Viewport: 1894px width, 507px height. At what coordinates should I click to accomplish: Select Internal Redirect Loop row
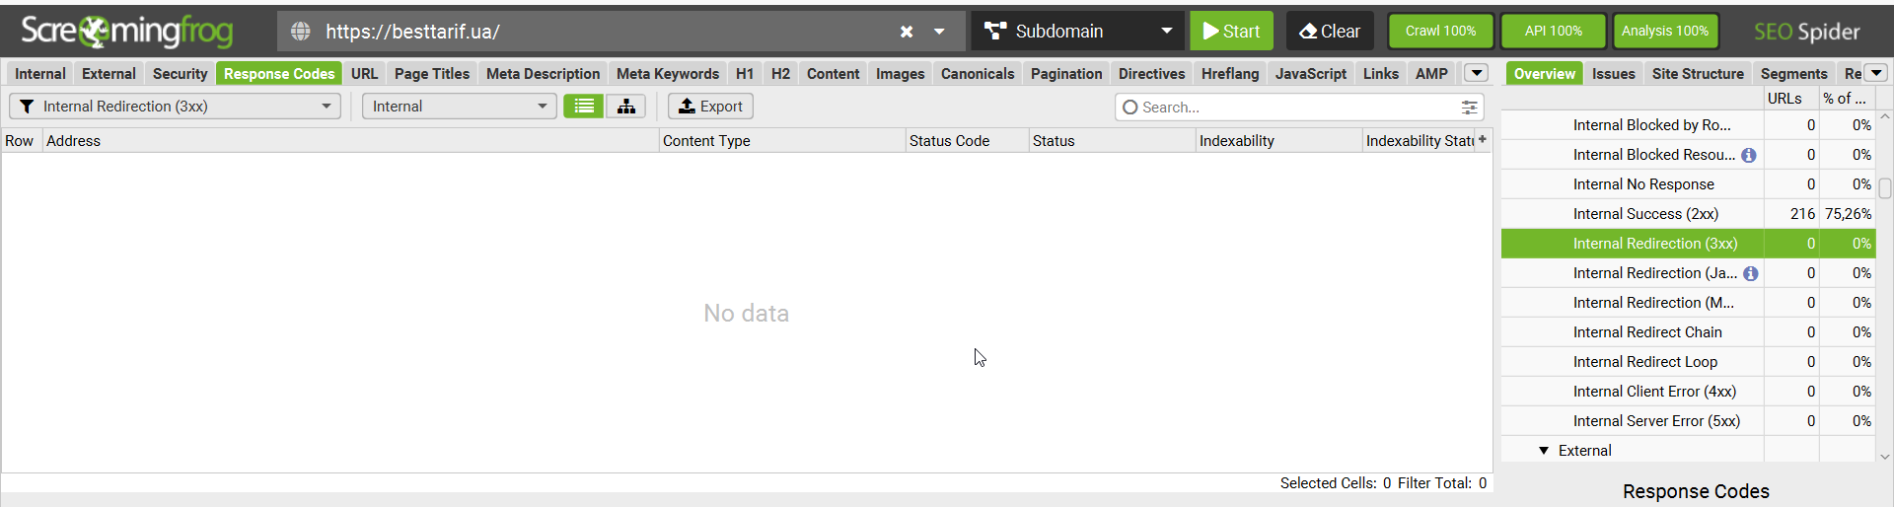tap(1688, 362)
